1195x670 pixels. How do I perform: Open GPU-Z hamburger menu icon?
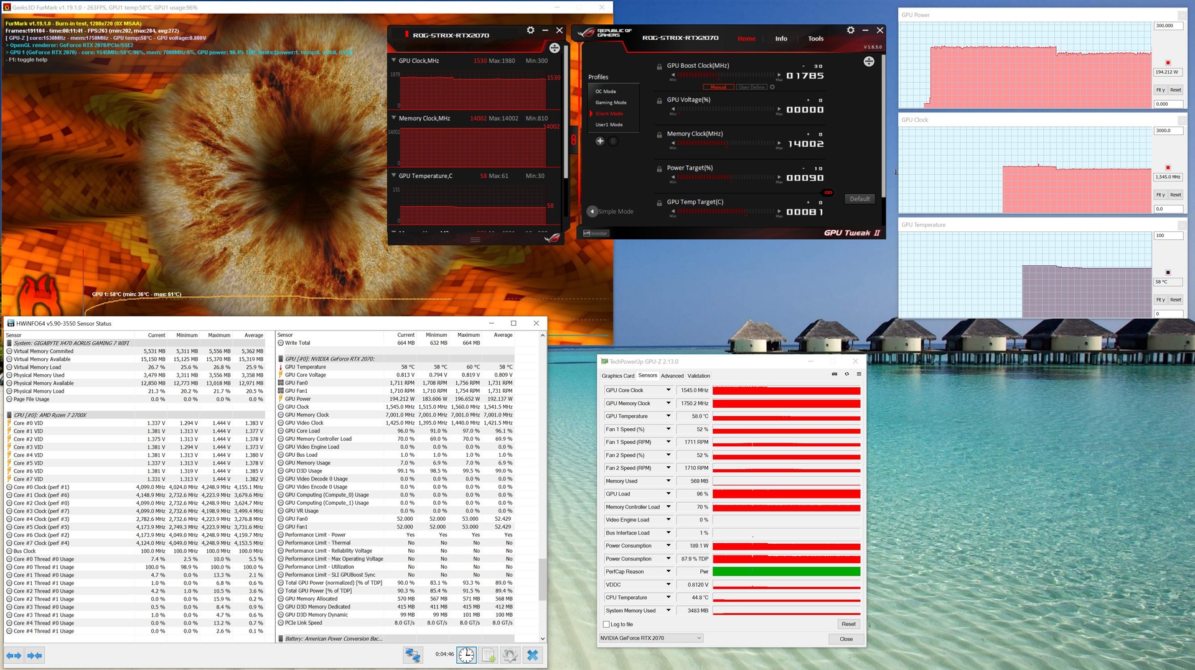pyautogui.click(x=859, y=374)
